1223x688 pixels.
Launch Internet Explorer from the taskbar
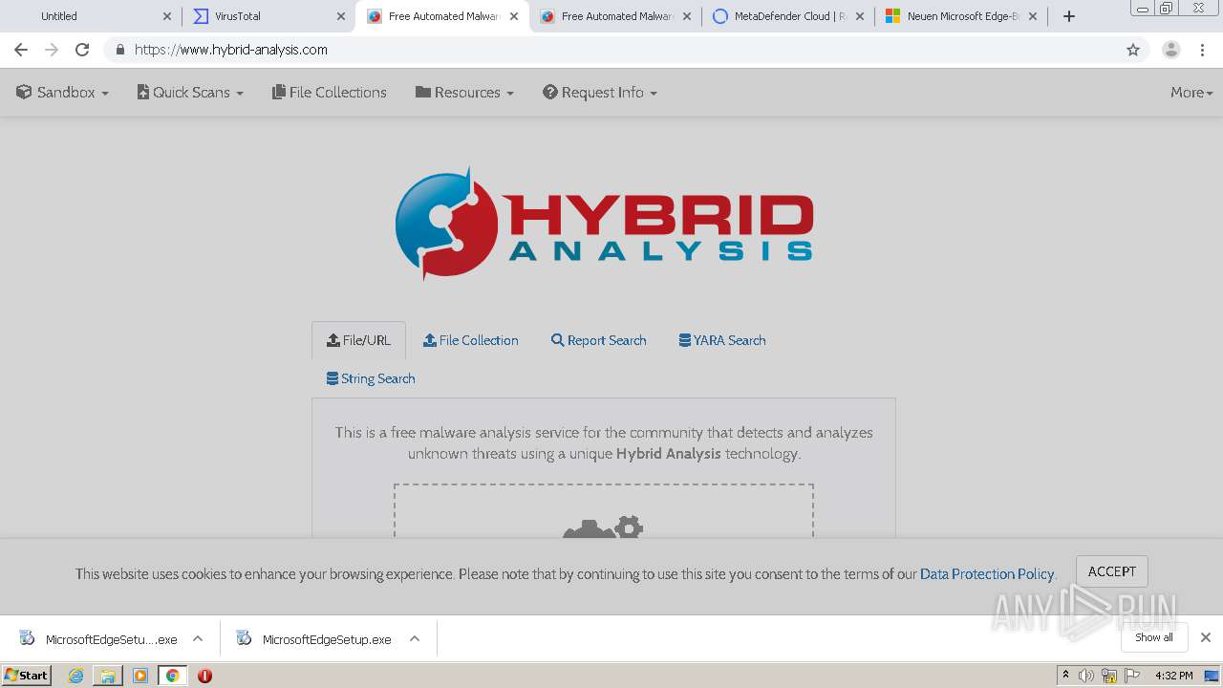(x=75, y=676)
